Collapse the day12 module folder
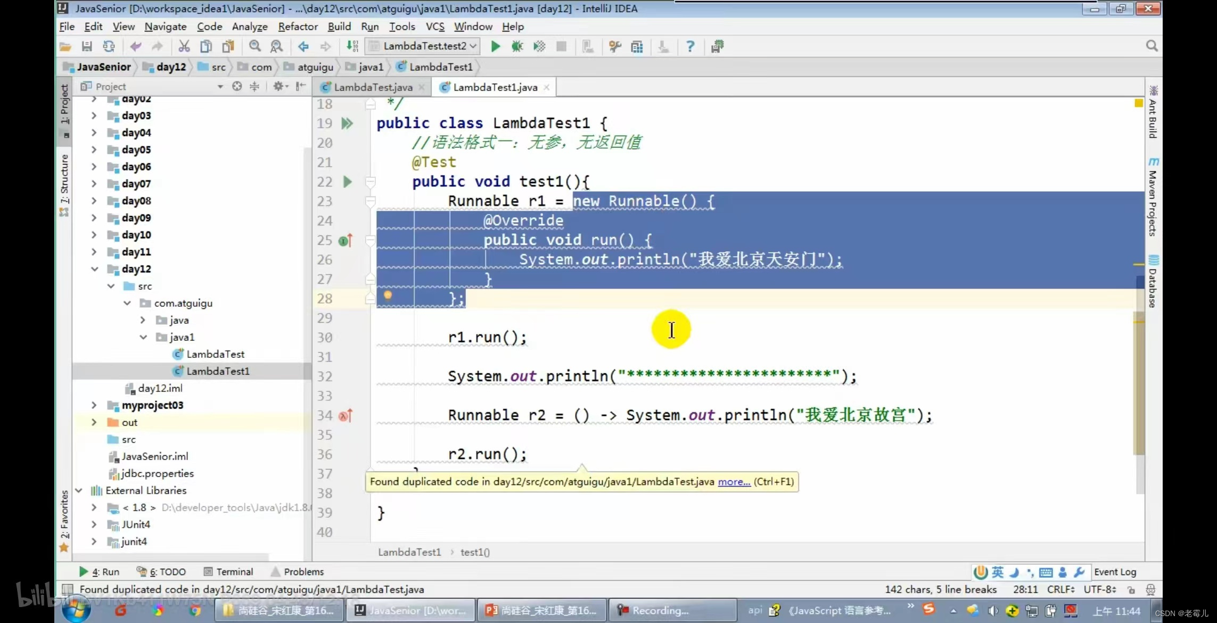 pyautogui.click(x=94, y=269)
